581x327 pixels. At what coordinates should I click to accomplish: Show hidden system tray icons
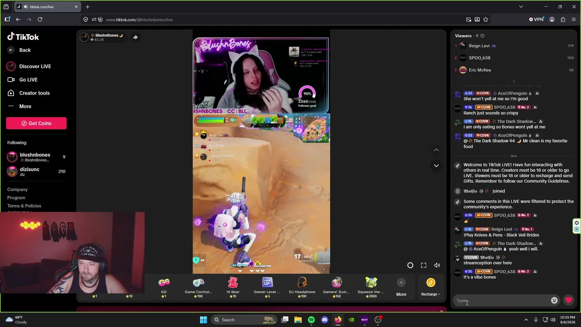click(x=526, y=320)
